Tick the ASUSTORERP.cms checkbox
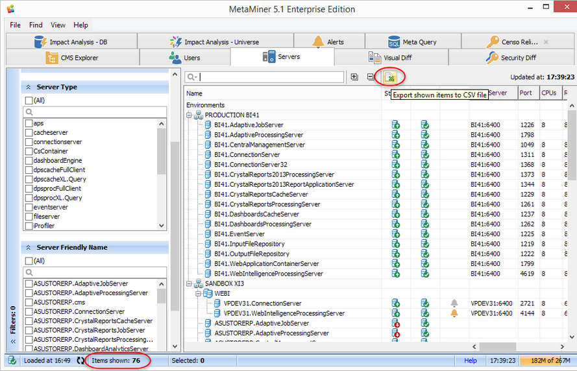 (x=29, y=302)
